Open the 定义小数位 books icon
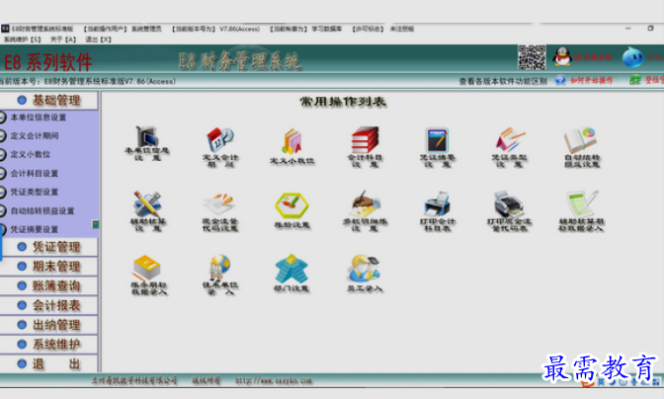 (291, 146)
